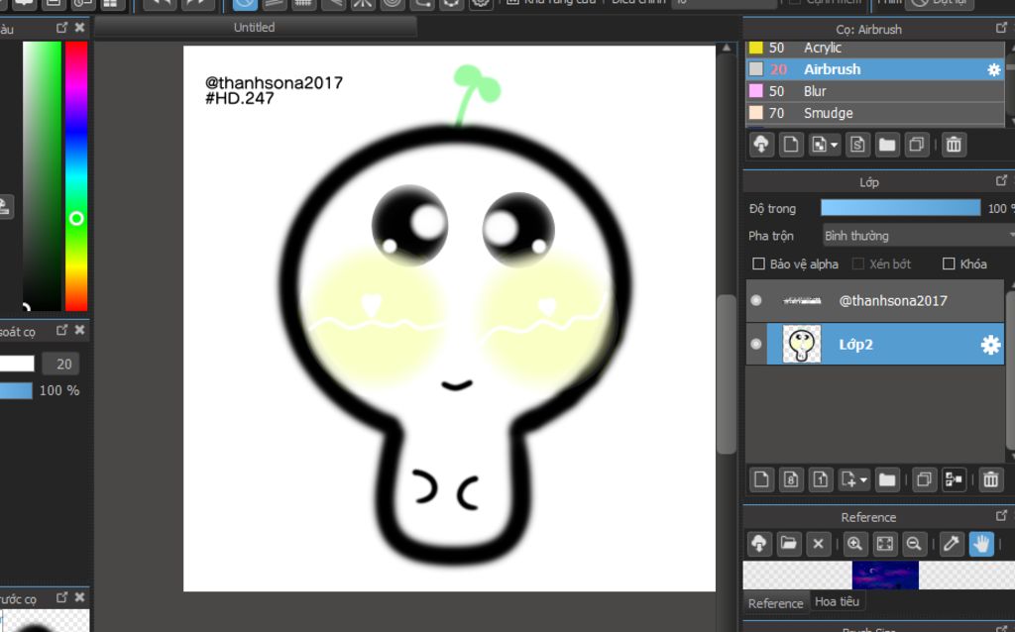
Task: Add a new 8-bit layer
Action: (791, 479)
